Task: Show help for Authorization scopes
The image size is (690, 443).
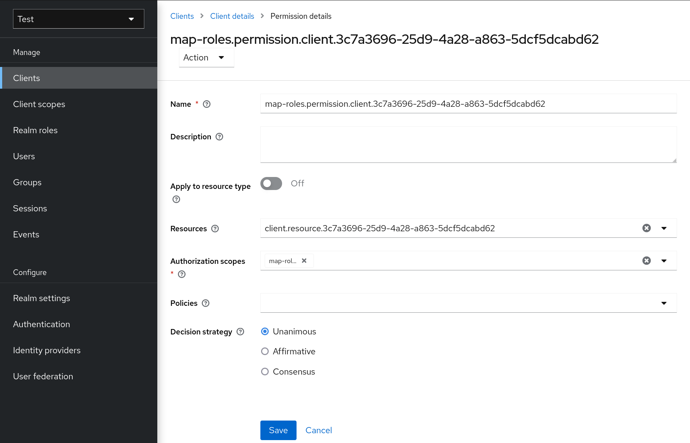Action: point(182,274)
